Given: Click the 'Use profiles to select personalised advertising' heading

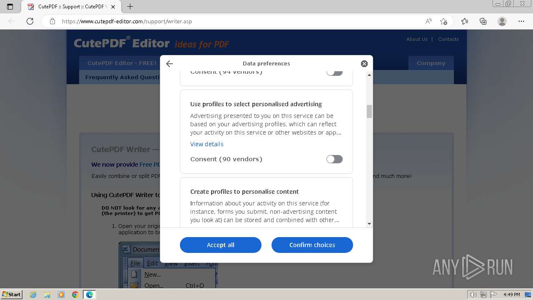Looking at the screenshot, I should point(256,104).
